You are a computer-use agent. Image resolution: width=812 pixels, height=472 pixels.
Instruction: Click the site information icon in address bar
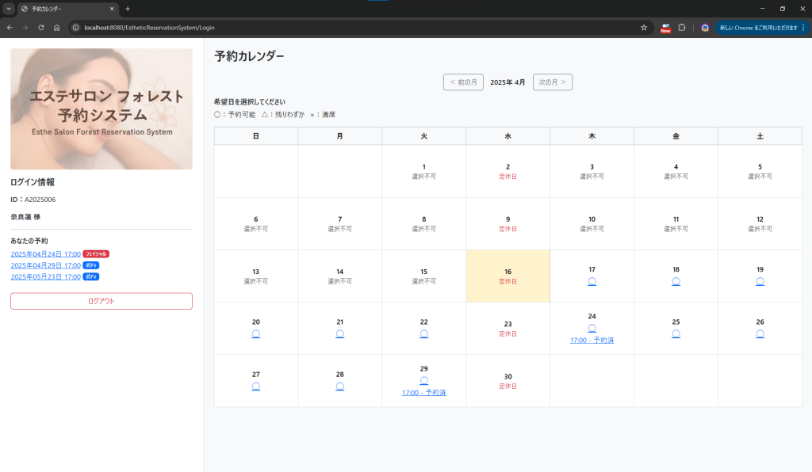pos(76,28)
